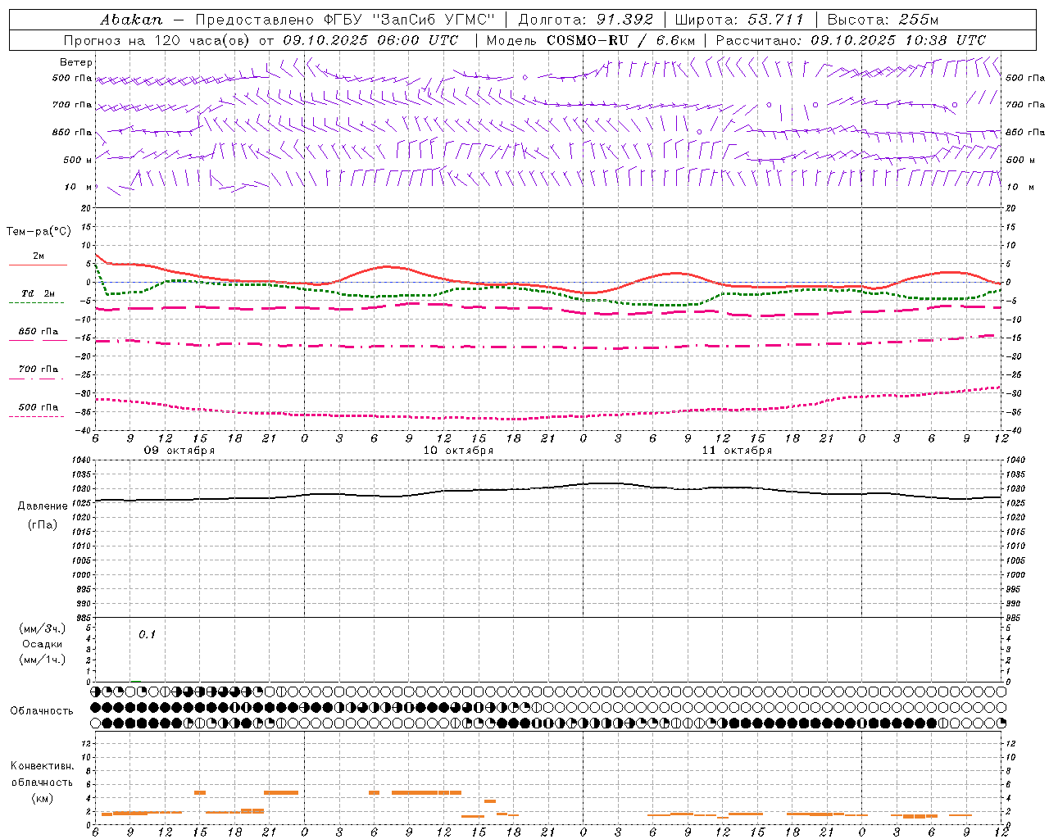
Task: Click the '0.1' precipitation amount value
Action: tap(147, 634)
